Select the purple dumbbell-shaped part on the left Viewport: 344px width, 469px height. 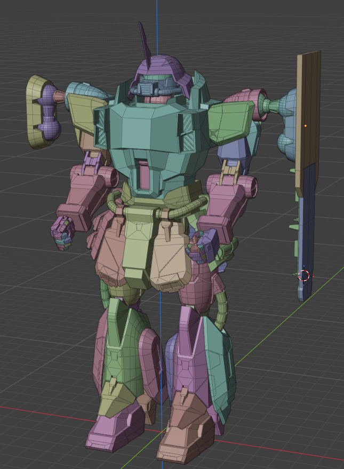(49, 112)
